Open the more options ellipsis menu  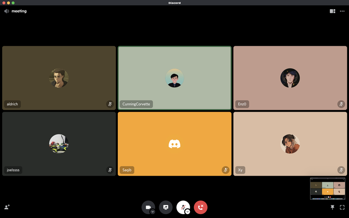click(342, 11)
